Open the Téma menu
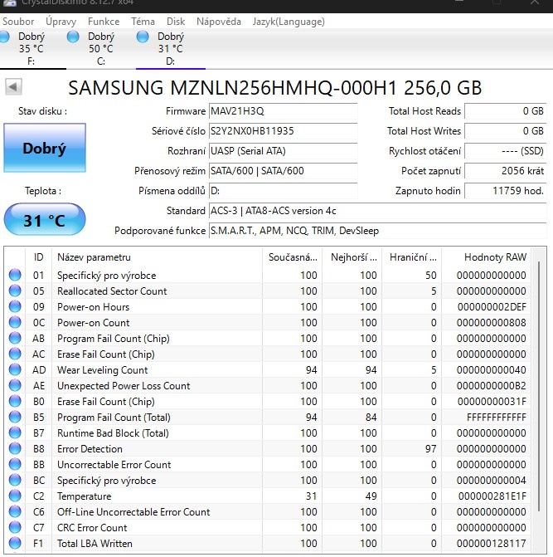Viewport: 553px width, 557px height. [143, 22]
